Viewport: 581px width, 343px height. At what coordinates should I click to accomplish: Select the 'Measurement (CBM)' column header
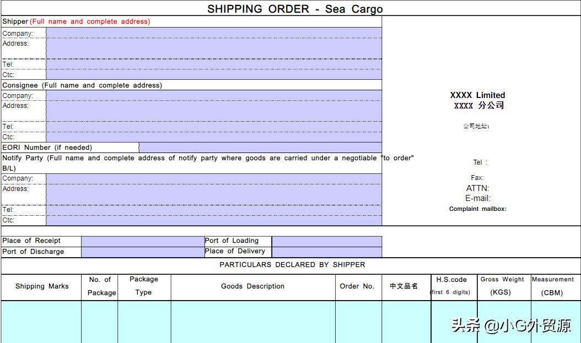pos(552,286)
